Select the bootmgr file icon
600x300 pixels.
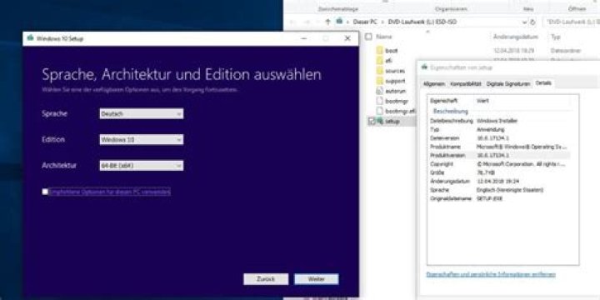coord(380,101)
